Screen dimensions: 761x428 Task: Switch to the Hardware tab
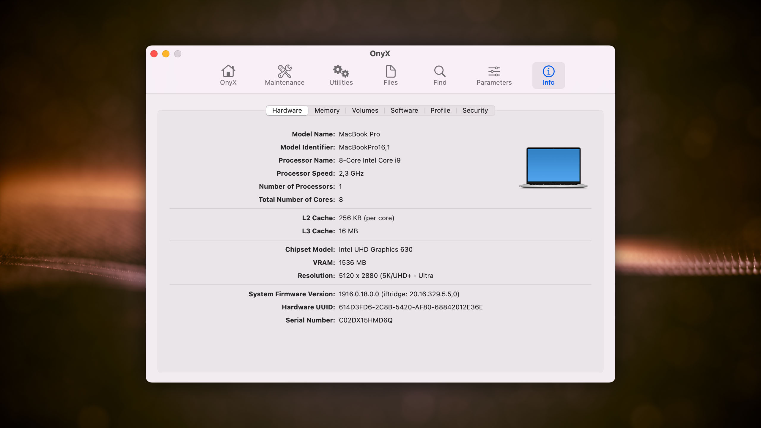(x=287, y=110)
